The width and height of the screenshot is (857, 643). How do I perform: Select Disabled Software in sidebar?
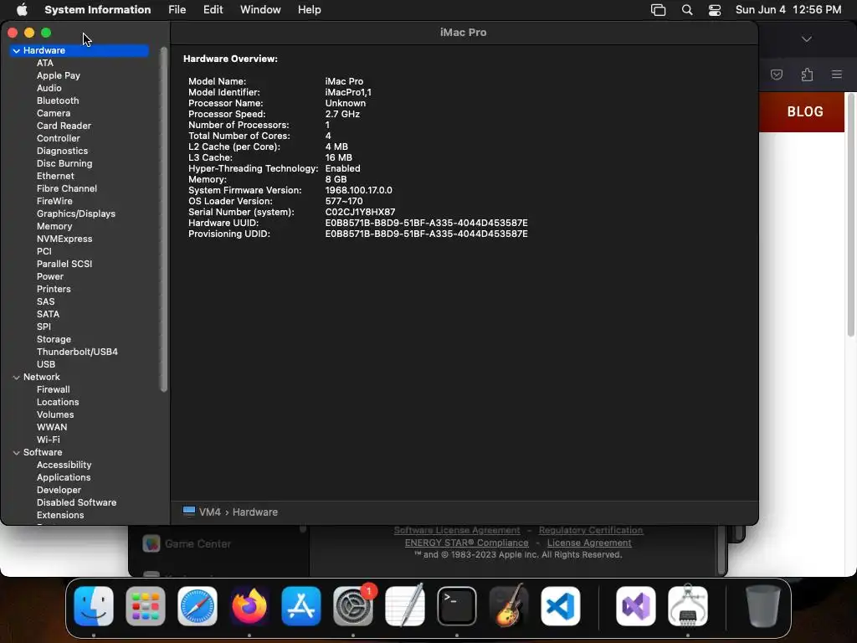pos(76,502)
